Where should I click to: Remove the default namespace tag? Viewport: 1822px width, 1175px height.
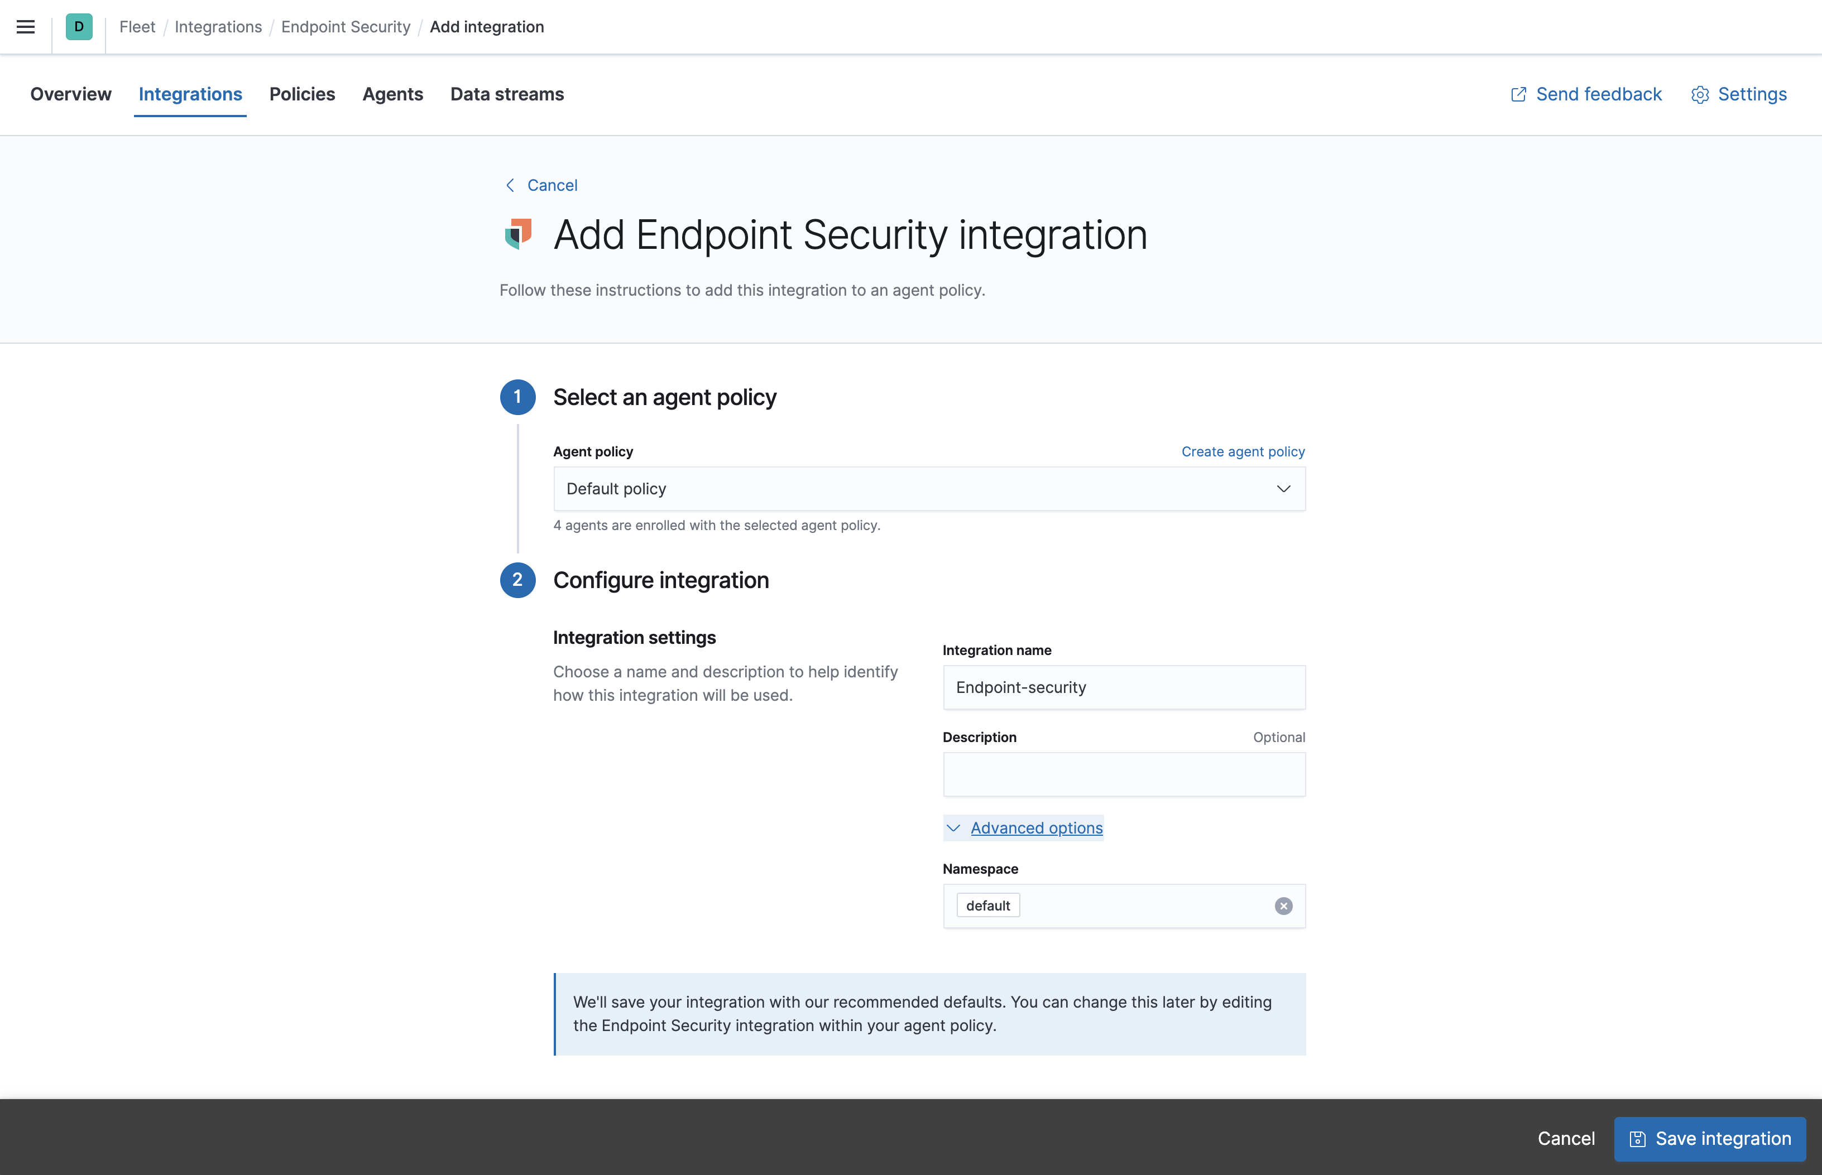(1282, 906)
